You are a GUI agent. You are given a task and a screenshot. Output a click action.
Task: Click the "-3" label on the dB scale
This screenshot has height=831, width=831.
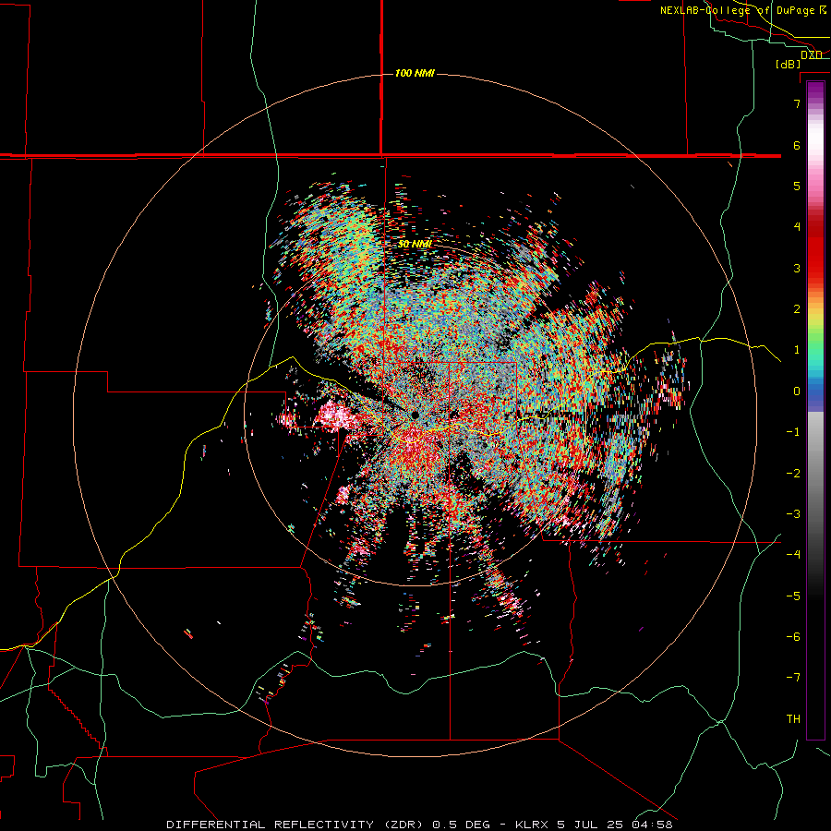point(793,514)
